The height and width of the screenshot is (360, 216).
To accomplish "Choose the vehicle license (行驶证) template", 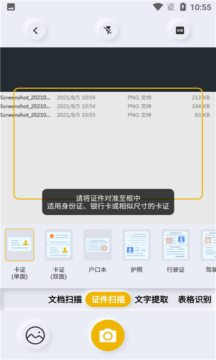I will 176,245.
